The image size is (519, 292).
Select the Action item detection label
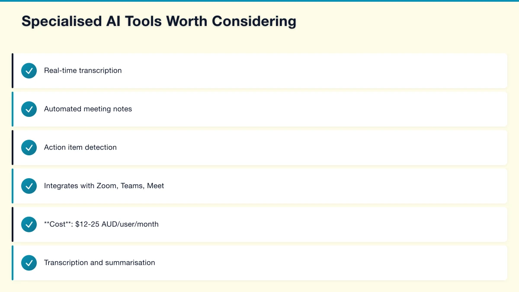(80, 148)
